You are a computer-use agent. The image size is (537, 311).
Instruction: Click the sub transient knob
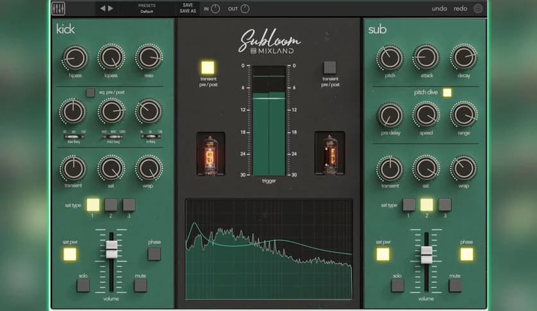coord(390,169)
